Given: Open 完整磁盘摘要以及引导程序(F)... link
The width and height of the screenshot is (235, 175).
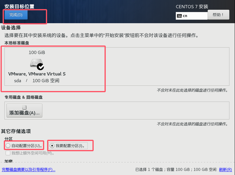Looking at the screenshot, I should pyautogui.click(x=29, y=169).
